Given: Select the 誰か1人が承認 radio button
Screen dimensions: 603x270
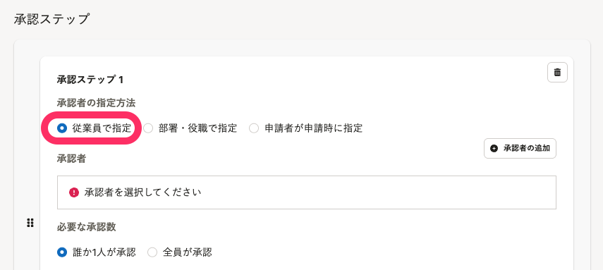Looking at the screenshot, I should [x=61, y=252].
